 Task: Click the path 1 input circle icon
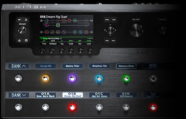coord(41,21)
